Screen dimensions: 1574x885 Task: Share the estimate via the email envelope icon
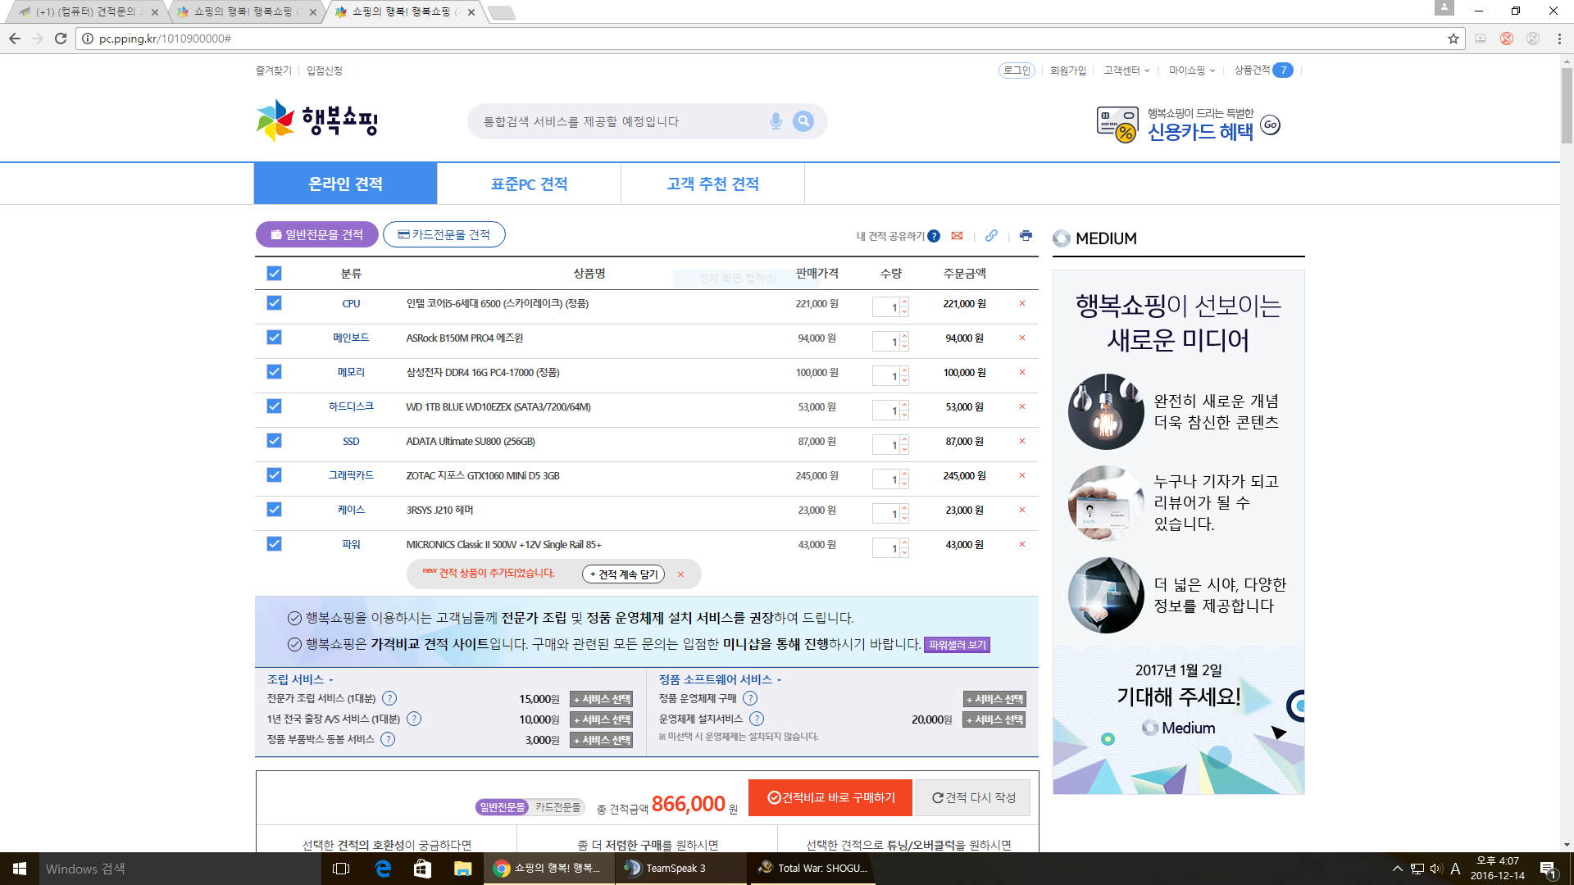pos(957,236)
